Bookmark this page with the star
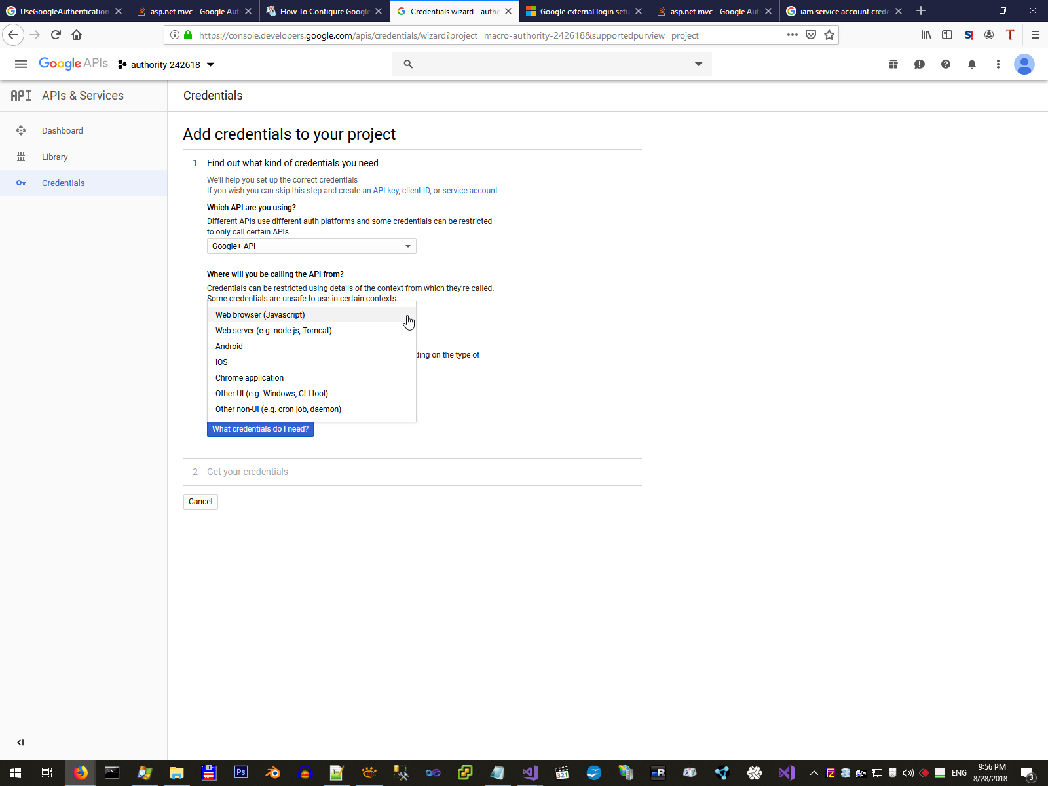The width and height of the screenshot is (1048, 786). point(829,35)
